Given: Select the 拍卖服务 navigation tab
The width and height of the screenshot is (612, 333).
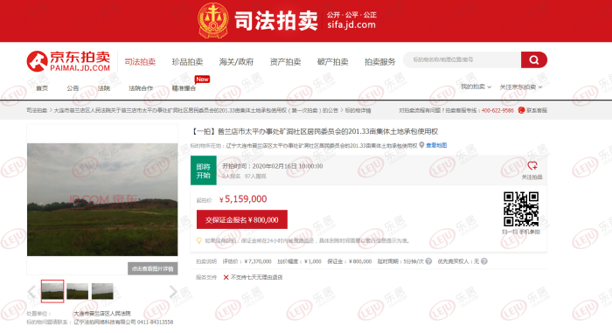Looking at the screenshot, I should coord(379,62).
